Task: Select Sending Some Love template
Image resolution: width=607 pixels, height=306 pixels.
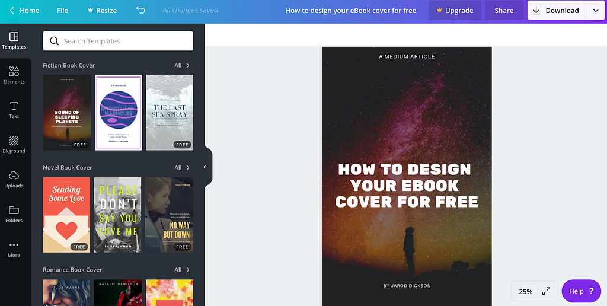Action: click(x=66, y=215)
